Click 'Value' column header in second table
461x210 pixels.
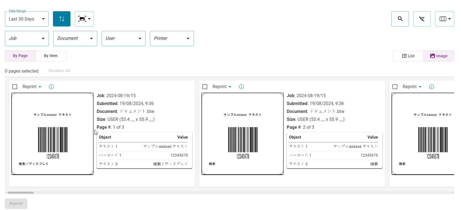click(x=373, y=137)
